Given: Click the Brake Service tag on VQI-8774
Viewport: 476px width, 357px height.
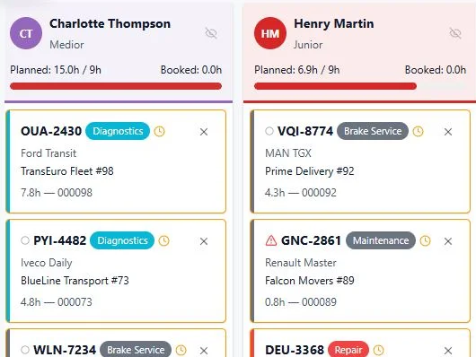Looking at the screenshot, I should pyautogui.click(x=373, y=131).
